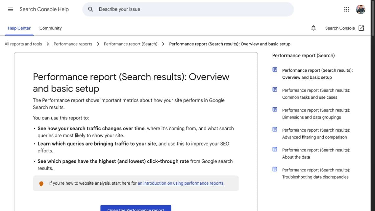Image resolution: width=375 pixels, height=211 pixels.
Task: Select the Help Center tab
Action: (x=19, y=28)
